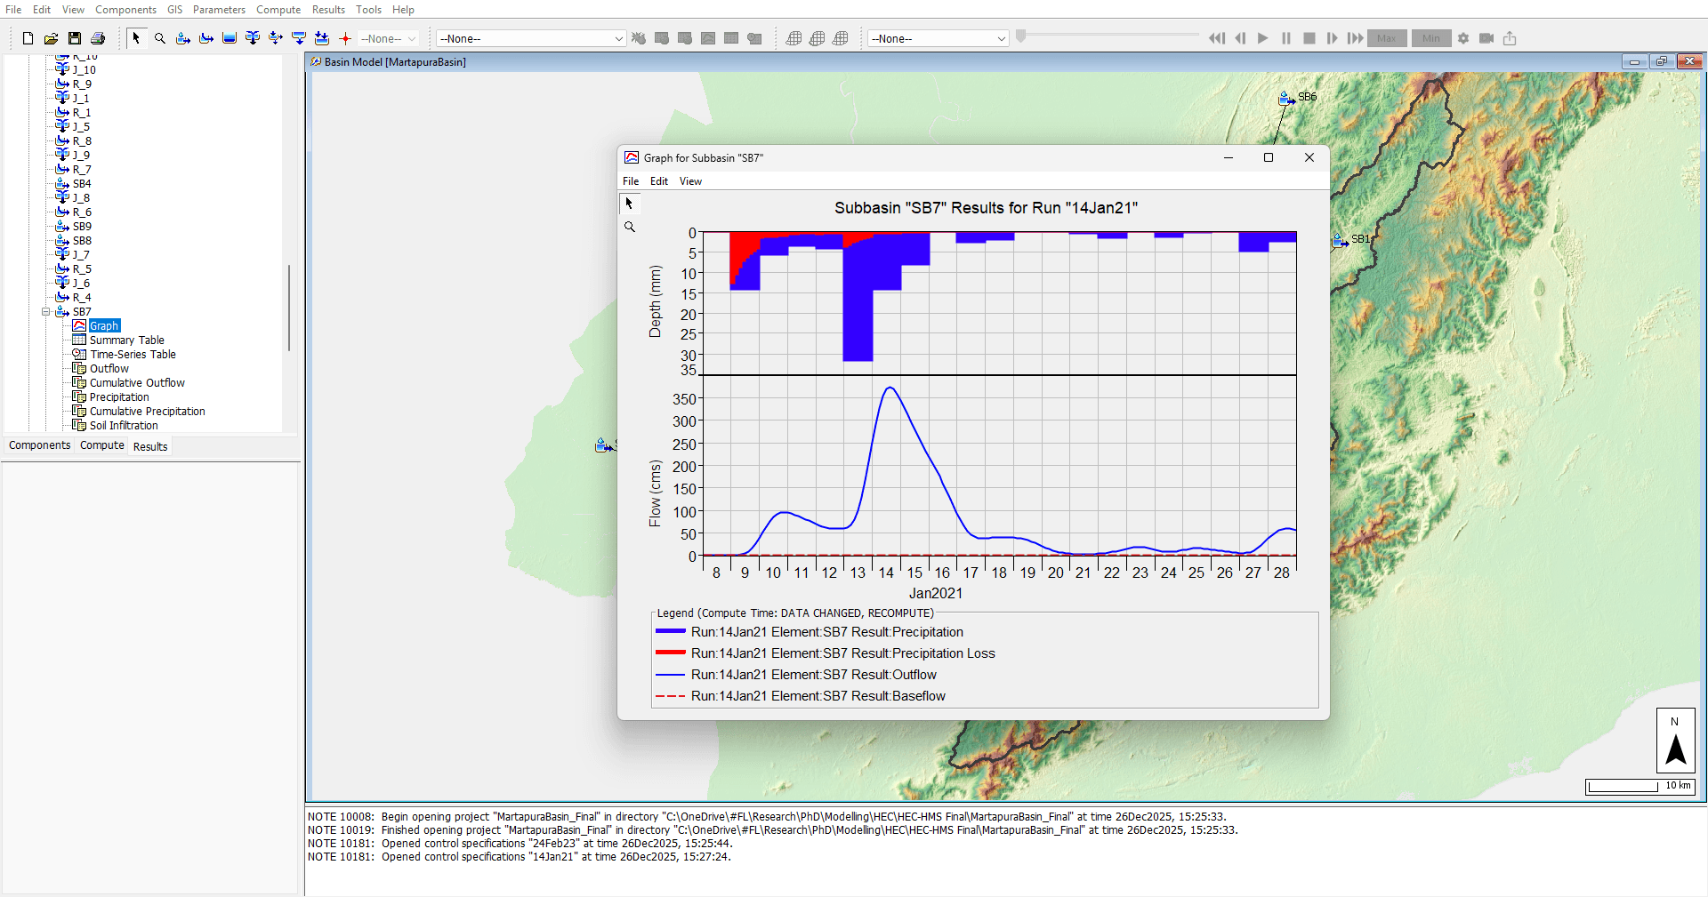
Task: Click the record animation camera icon
Action: (x=1486, y=38)
